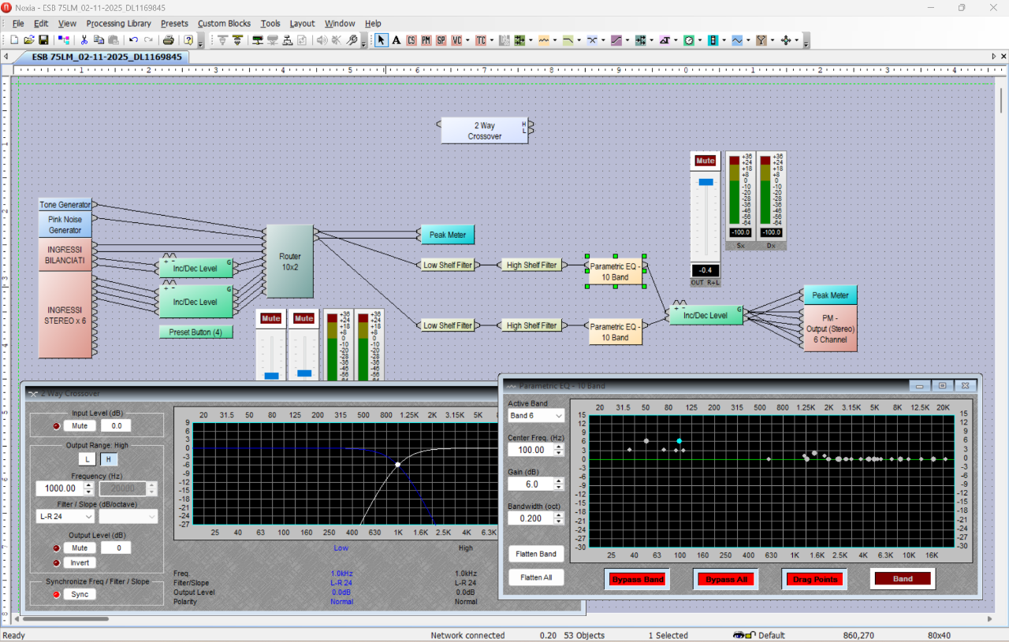Click the CS block icon in toolbar
This screenshot has width=1009, height=642.
pos(411,40)
